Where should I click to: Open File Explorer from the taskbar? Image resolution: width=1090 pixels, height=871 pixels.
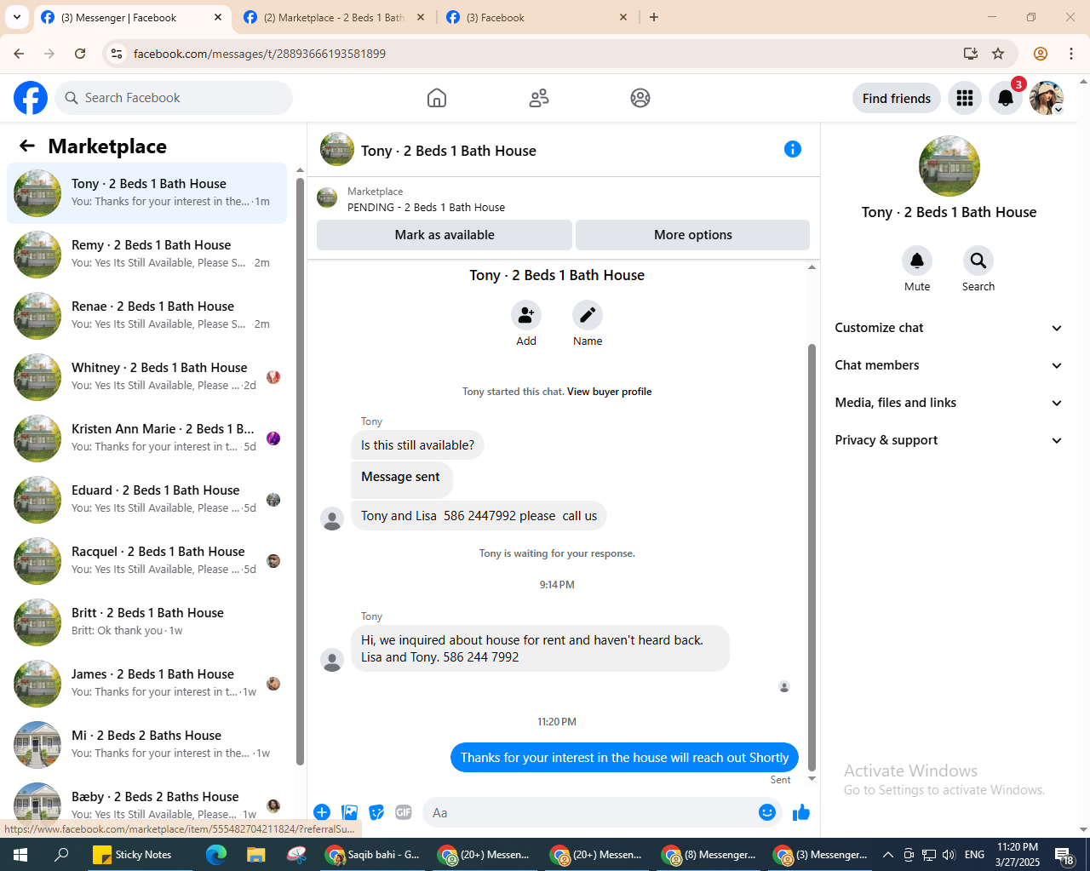[255, 855]
